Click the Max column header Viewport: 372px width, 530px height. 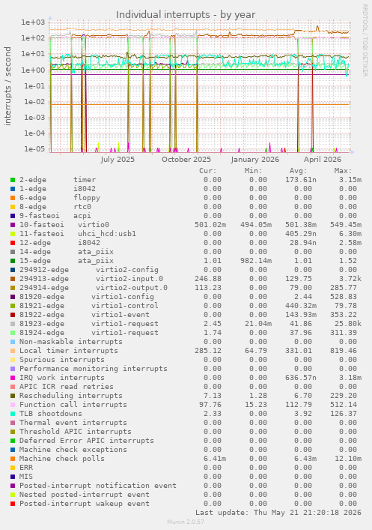coord(343,171)
